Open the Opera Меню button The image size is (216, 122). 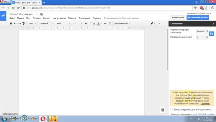(5, 2)
